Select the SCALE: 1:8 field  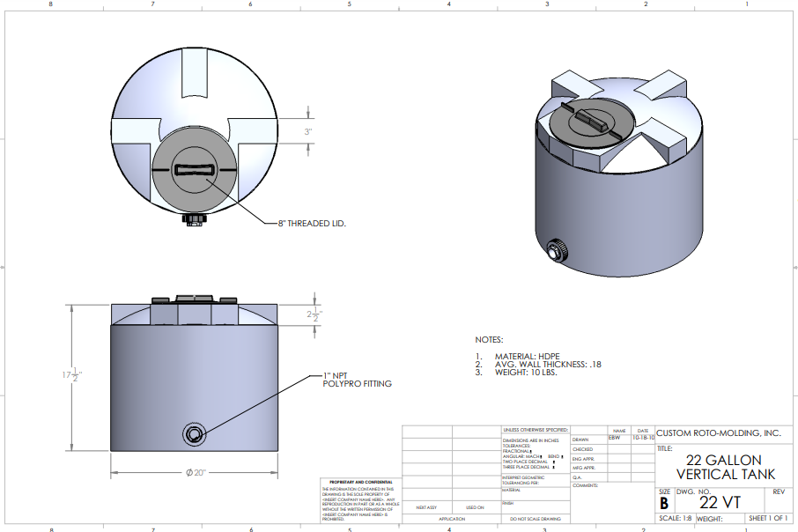coord(676,519)
